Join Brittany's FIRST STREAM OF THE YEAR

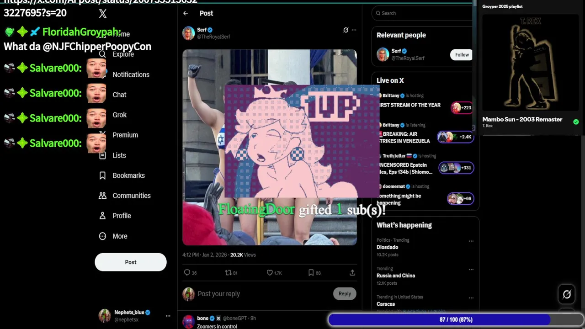410,105
